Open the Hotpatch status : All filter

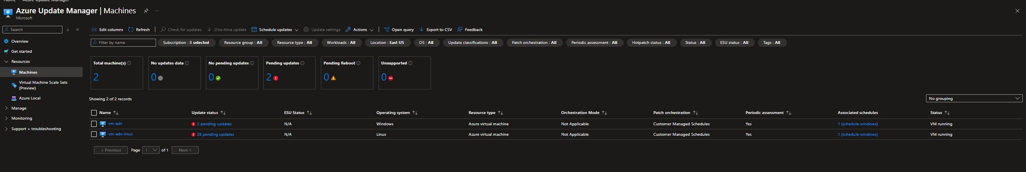[x=651, y=43]
